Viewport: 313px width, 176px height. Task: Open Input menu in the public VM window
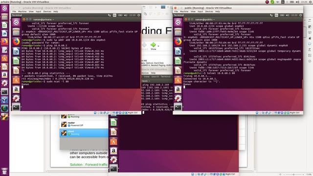(200, 12)
